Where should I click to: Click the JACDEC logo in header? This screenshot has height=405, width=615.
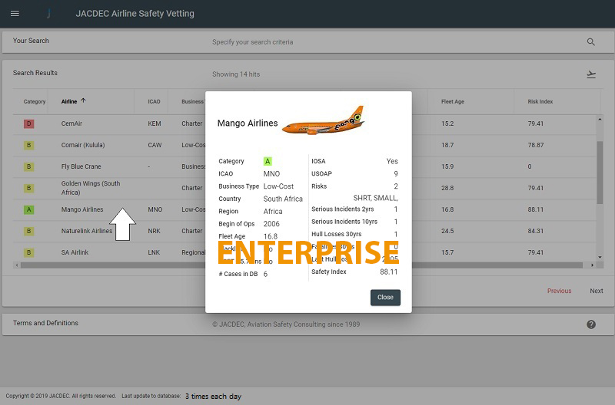(48, 14)
